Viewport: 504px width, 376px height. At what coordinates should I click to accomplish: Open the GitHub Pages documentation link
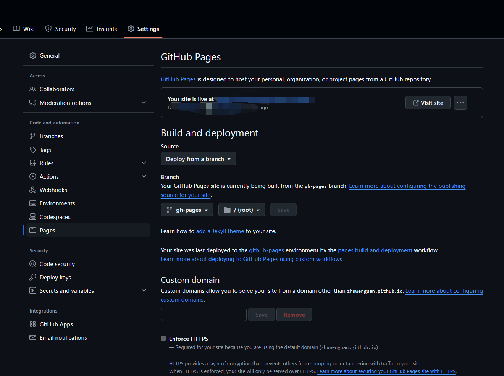click(178, 79)
